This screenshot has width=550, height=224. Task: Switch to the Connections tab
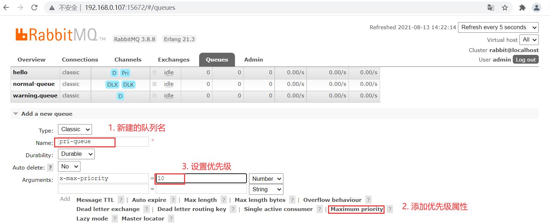click(x=80, y=59)
